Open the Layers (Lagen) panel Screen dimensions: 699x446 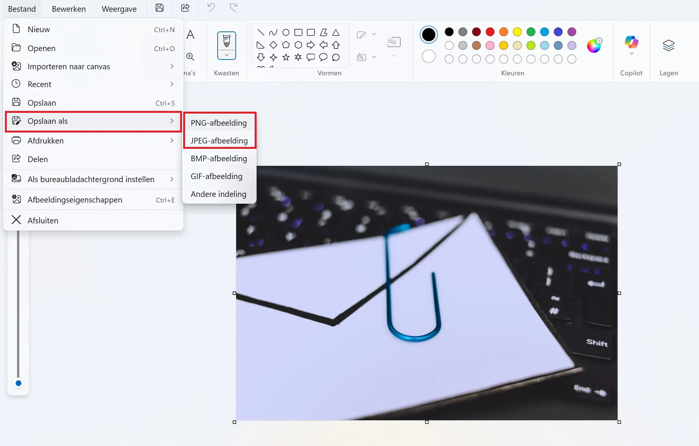669,45
